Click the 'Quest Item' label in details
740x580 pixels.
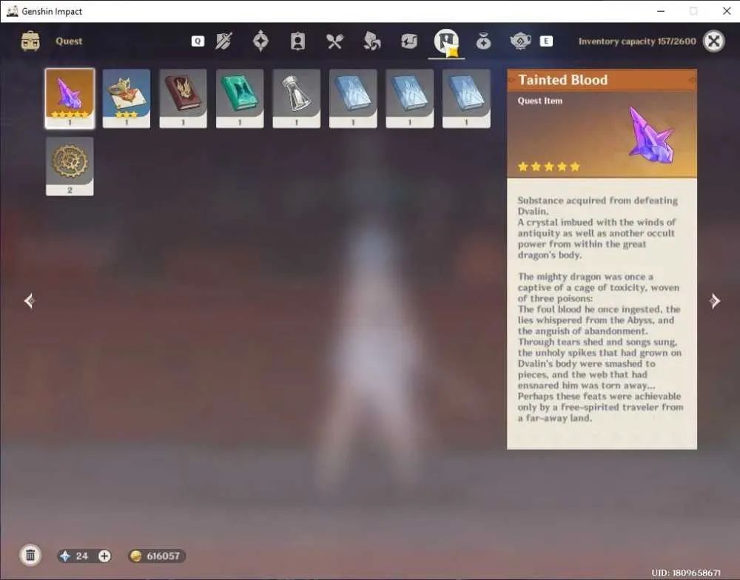point(540,101)
